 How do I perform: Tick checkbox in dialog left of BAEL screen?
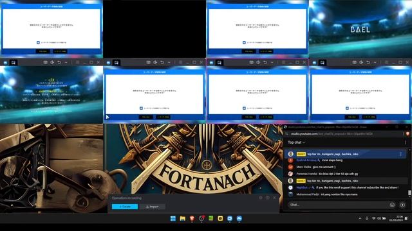[244, 42]
